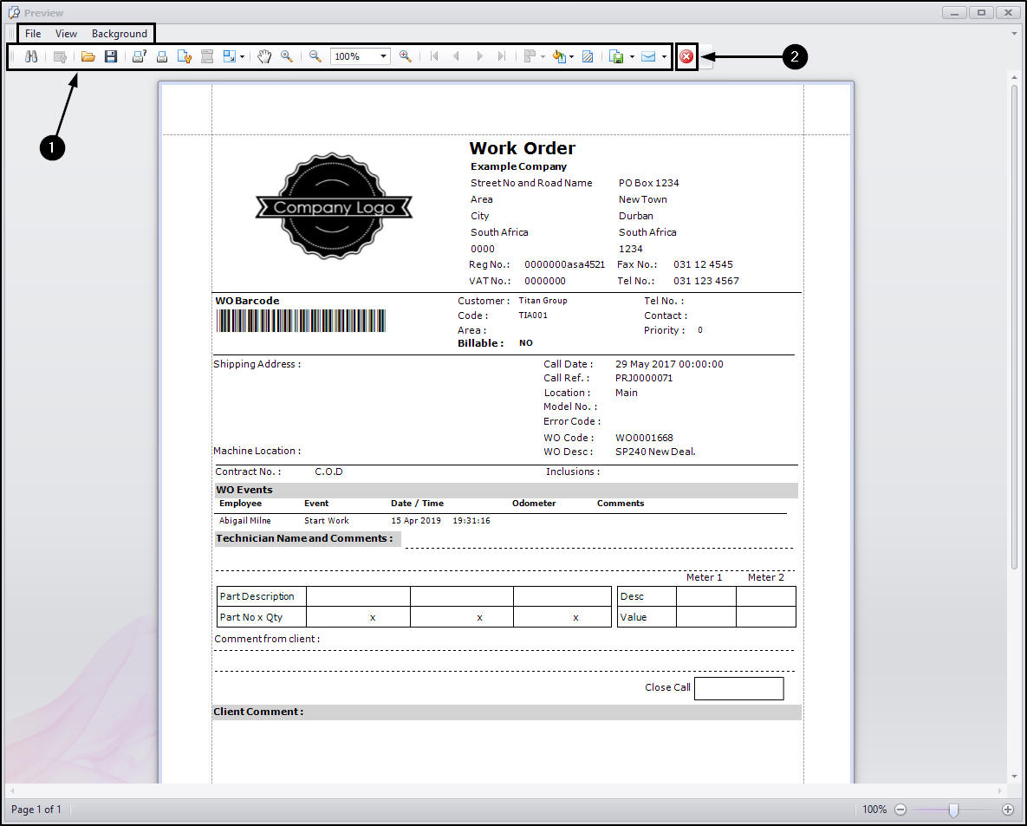Expand the 100% zoom level dropdown
This screenshot has height=826, width=1027.
click(383, 56)
